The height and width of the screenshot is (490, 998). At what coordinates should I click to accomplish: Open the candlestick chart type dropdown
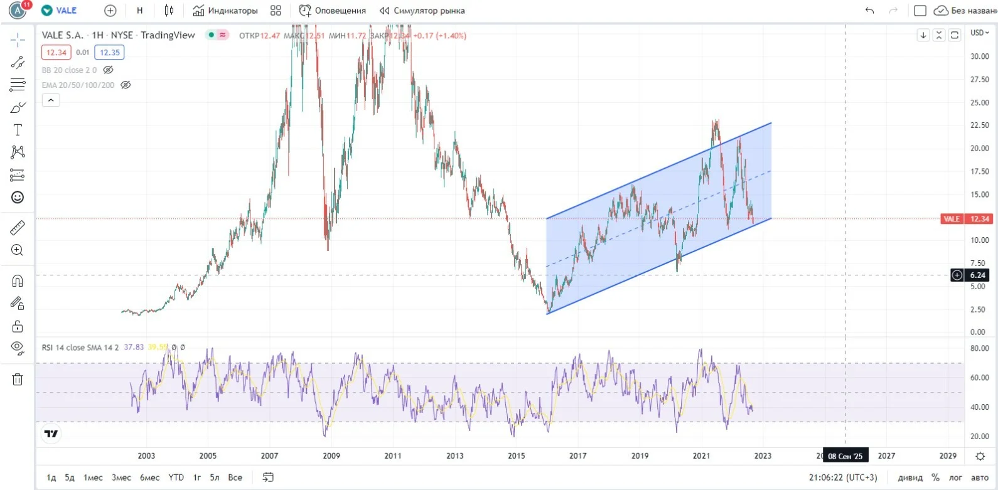[169, 11]
